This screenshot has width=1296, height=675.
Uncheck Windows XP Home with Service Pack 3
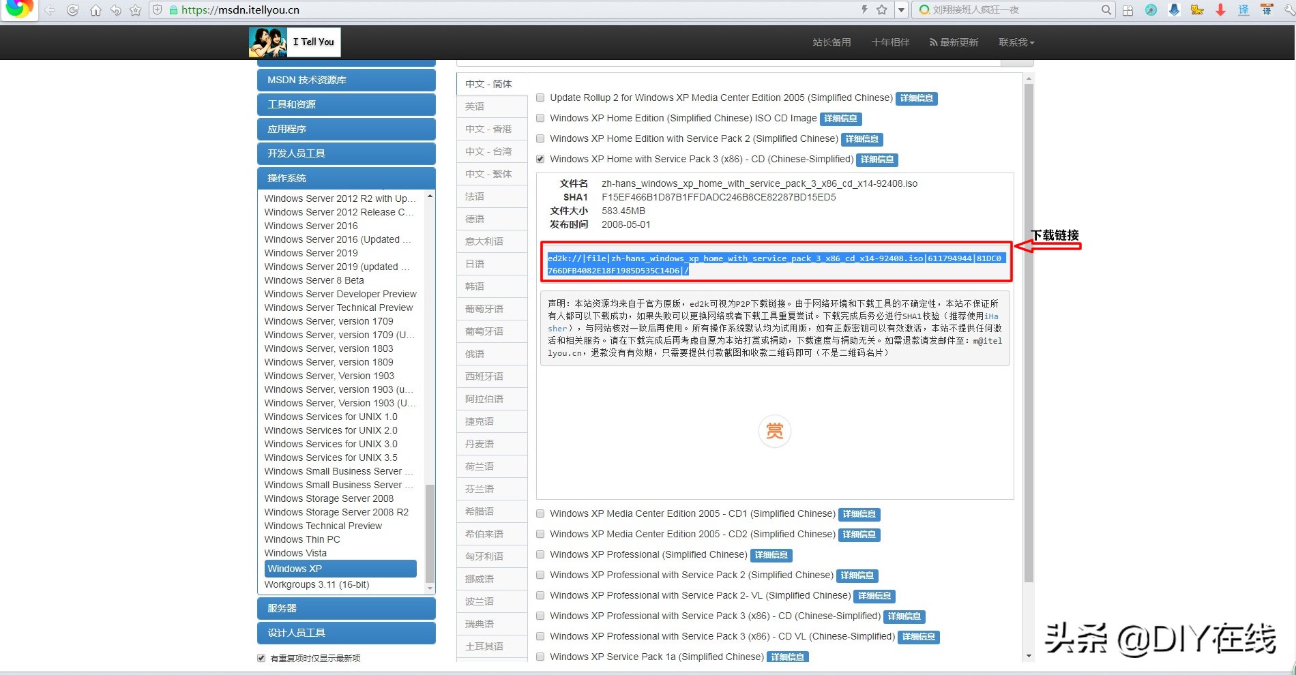[540, 158]
